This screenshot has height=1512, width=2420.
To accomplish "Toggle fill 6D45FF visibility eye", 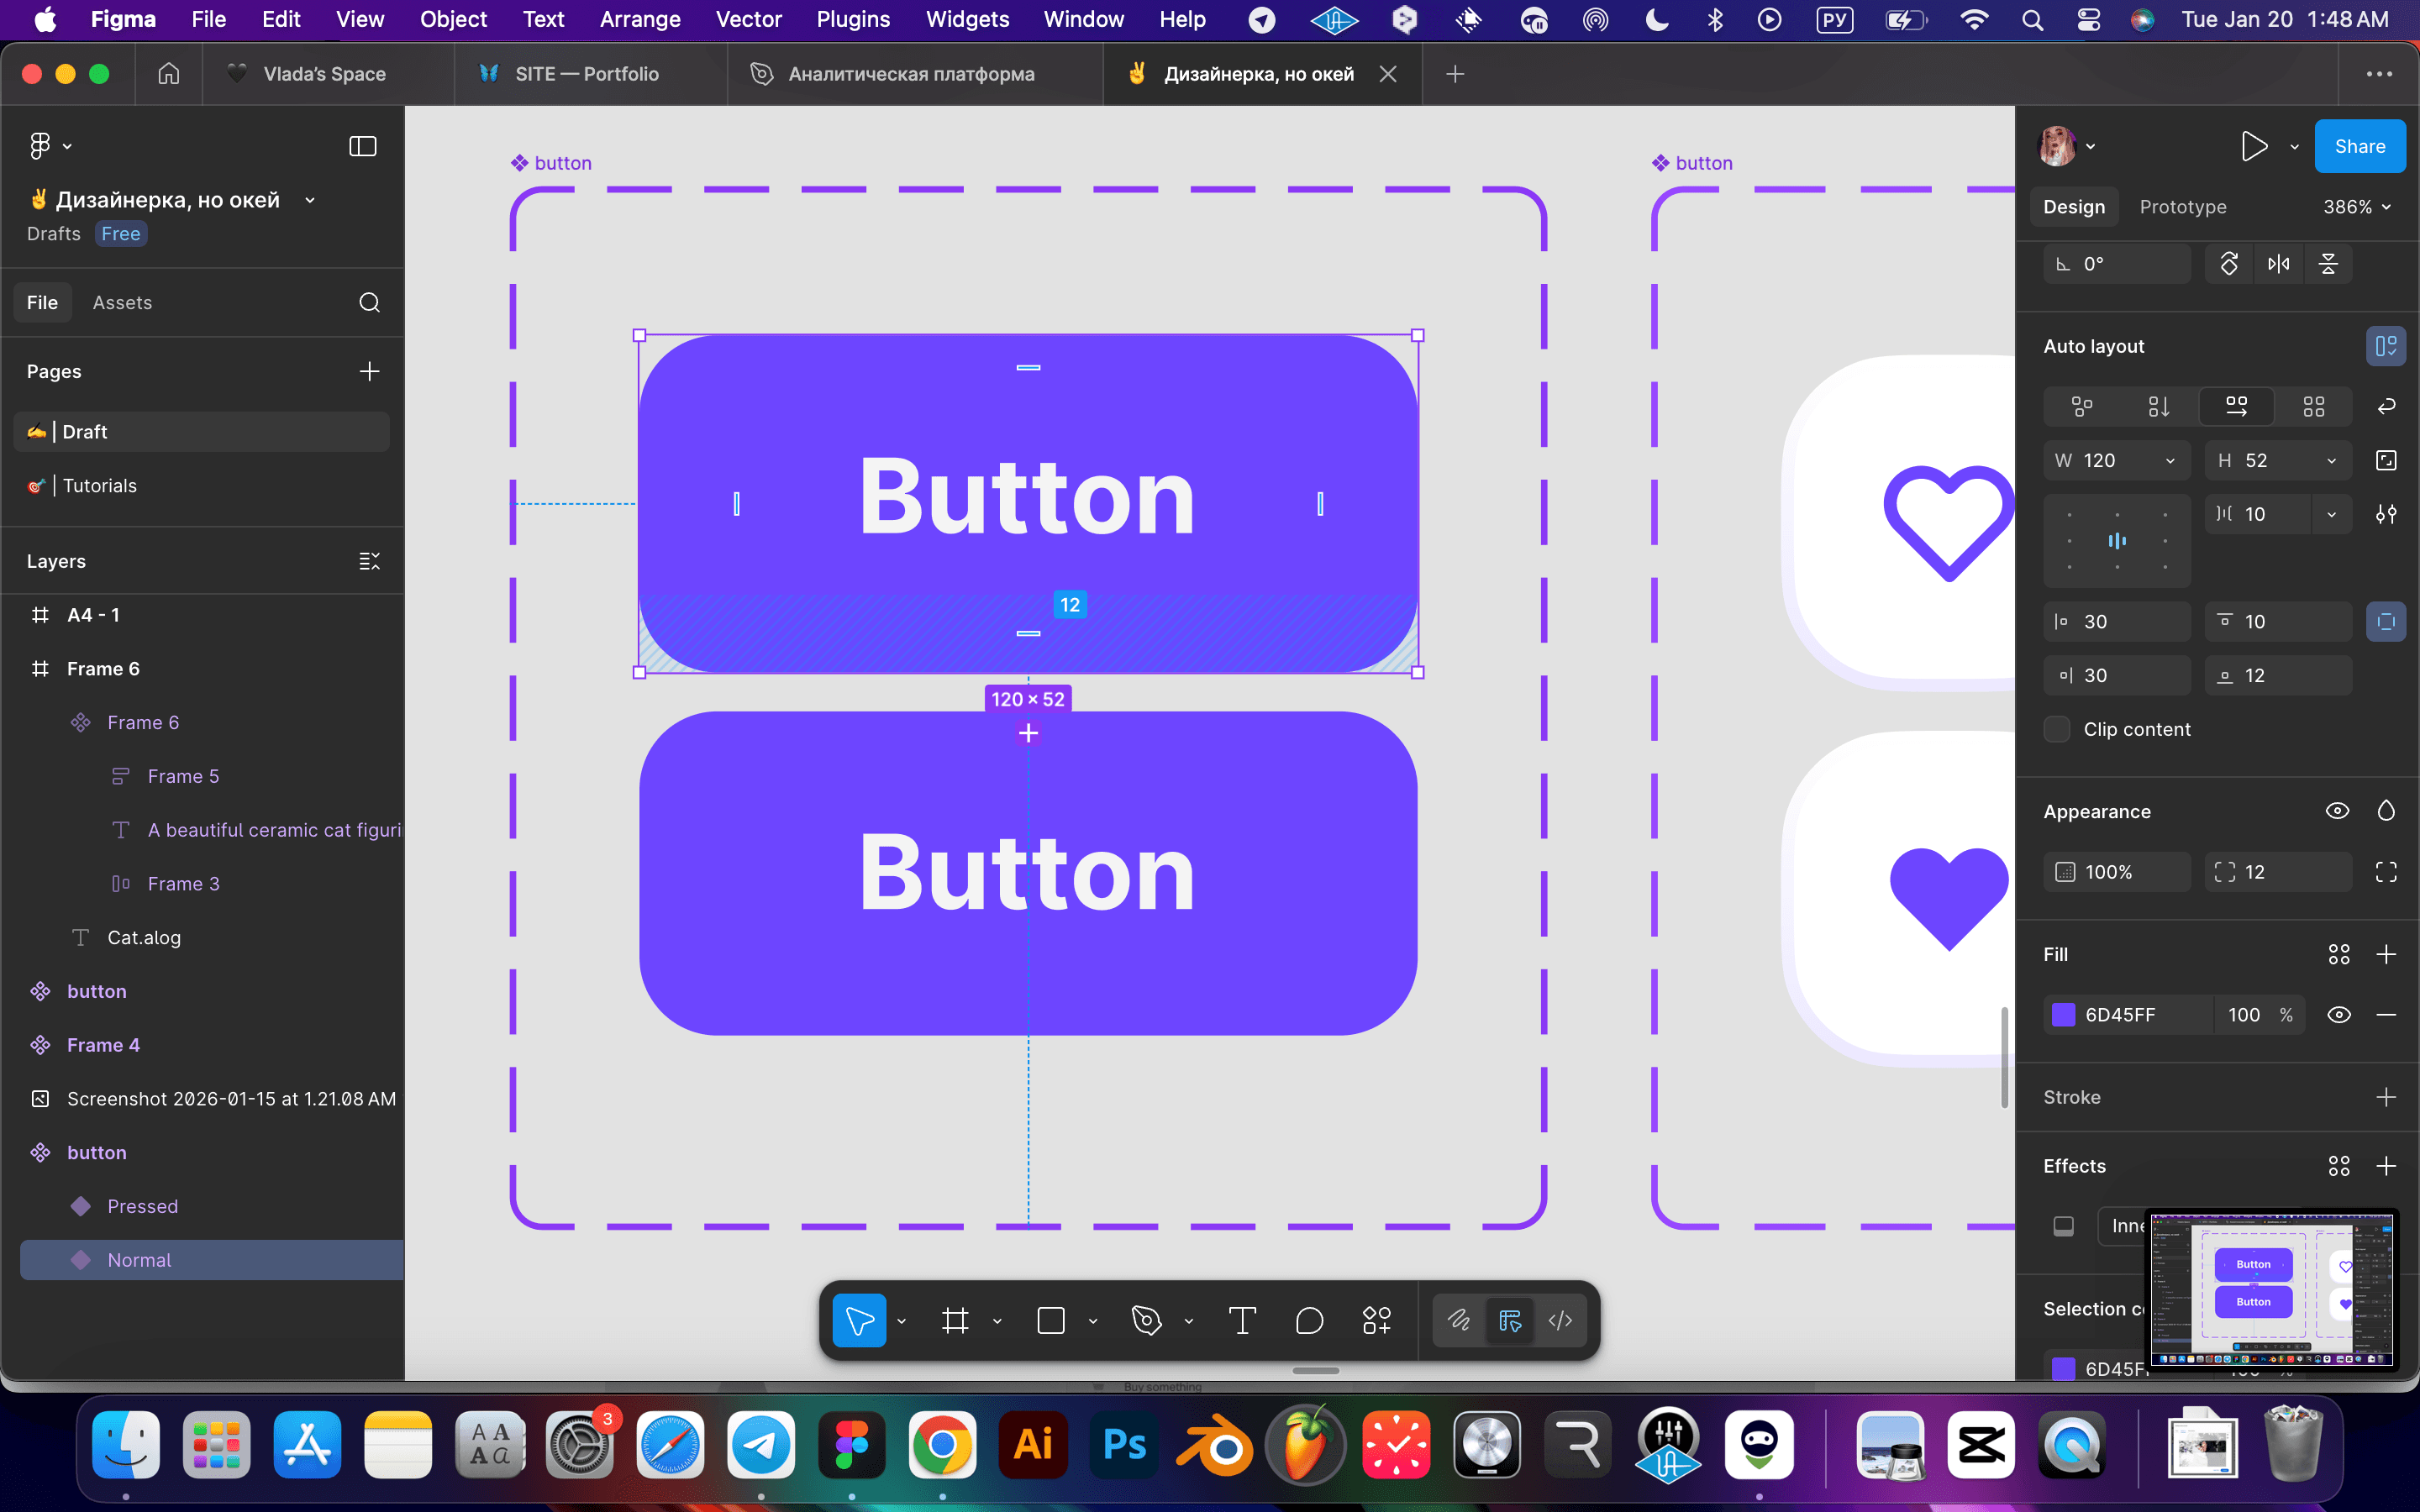I will point(2338,1015).
